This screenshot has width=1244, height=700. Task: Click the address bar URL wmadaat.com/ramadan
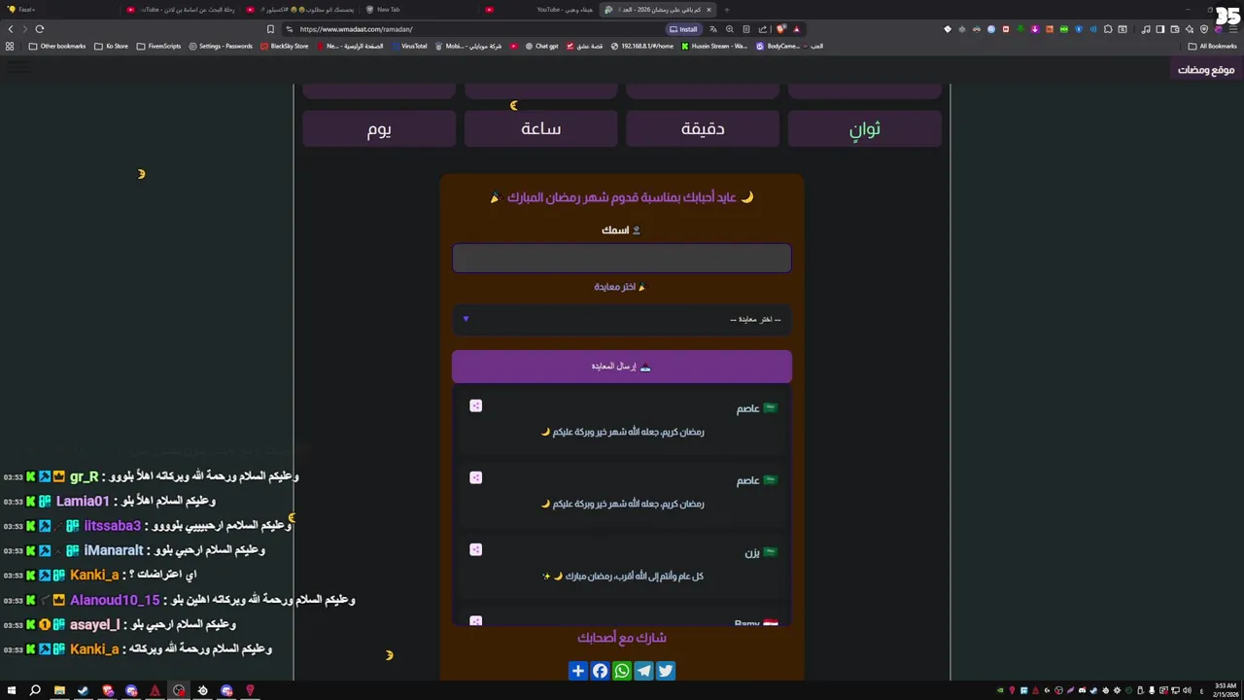click(356, 29)
